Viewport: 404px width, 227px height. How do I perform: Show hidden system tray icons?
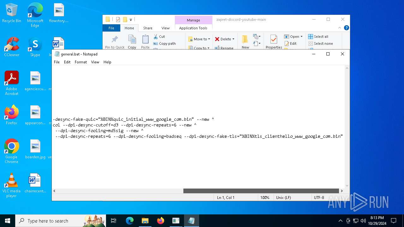click(x=340, y=221)
